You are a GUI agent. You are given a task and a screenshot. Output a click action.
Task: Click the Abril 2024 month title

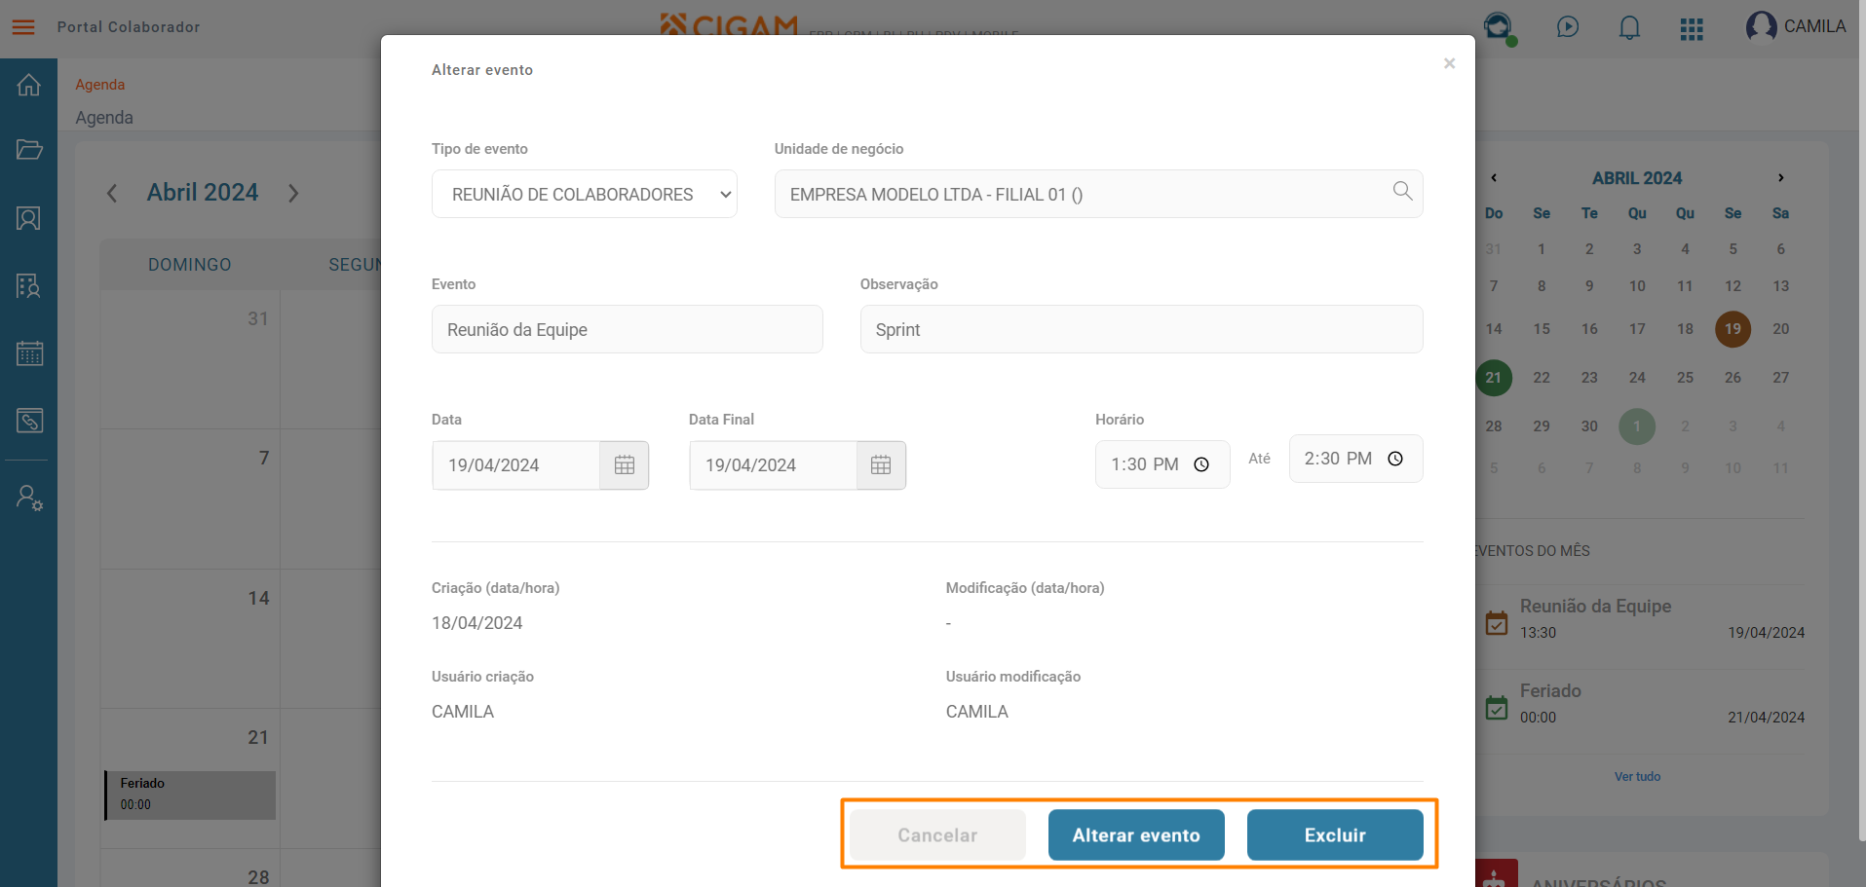click(x=203, y=193)
